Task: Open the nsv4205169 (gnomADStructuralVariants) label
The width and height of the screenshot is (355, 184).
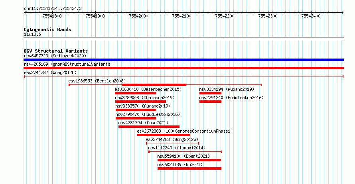Action: pyautogui.click(x=68, y=64)
